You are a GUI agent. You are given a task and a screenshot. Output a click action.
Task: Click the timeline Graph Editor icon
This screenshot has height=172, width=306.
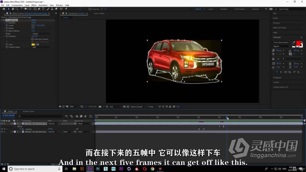[91, 116]
